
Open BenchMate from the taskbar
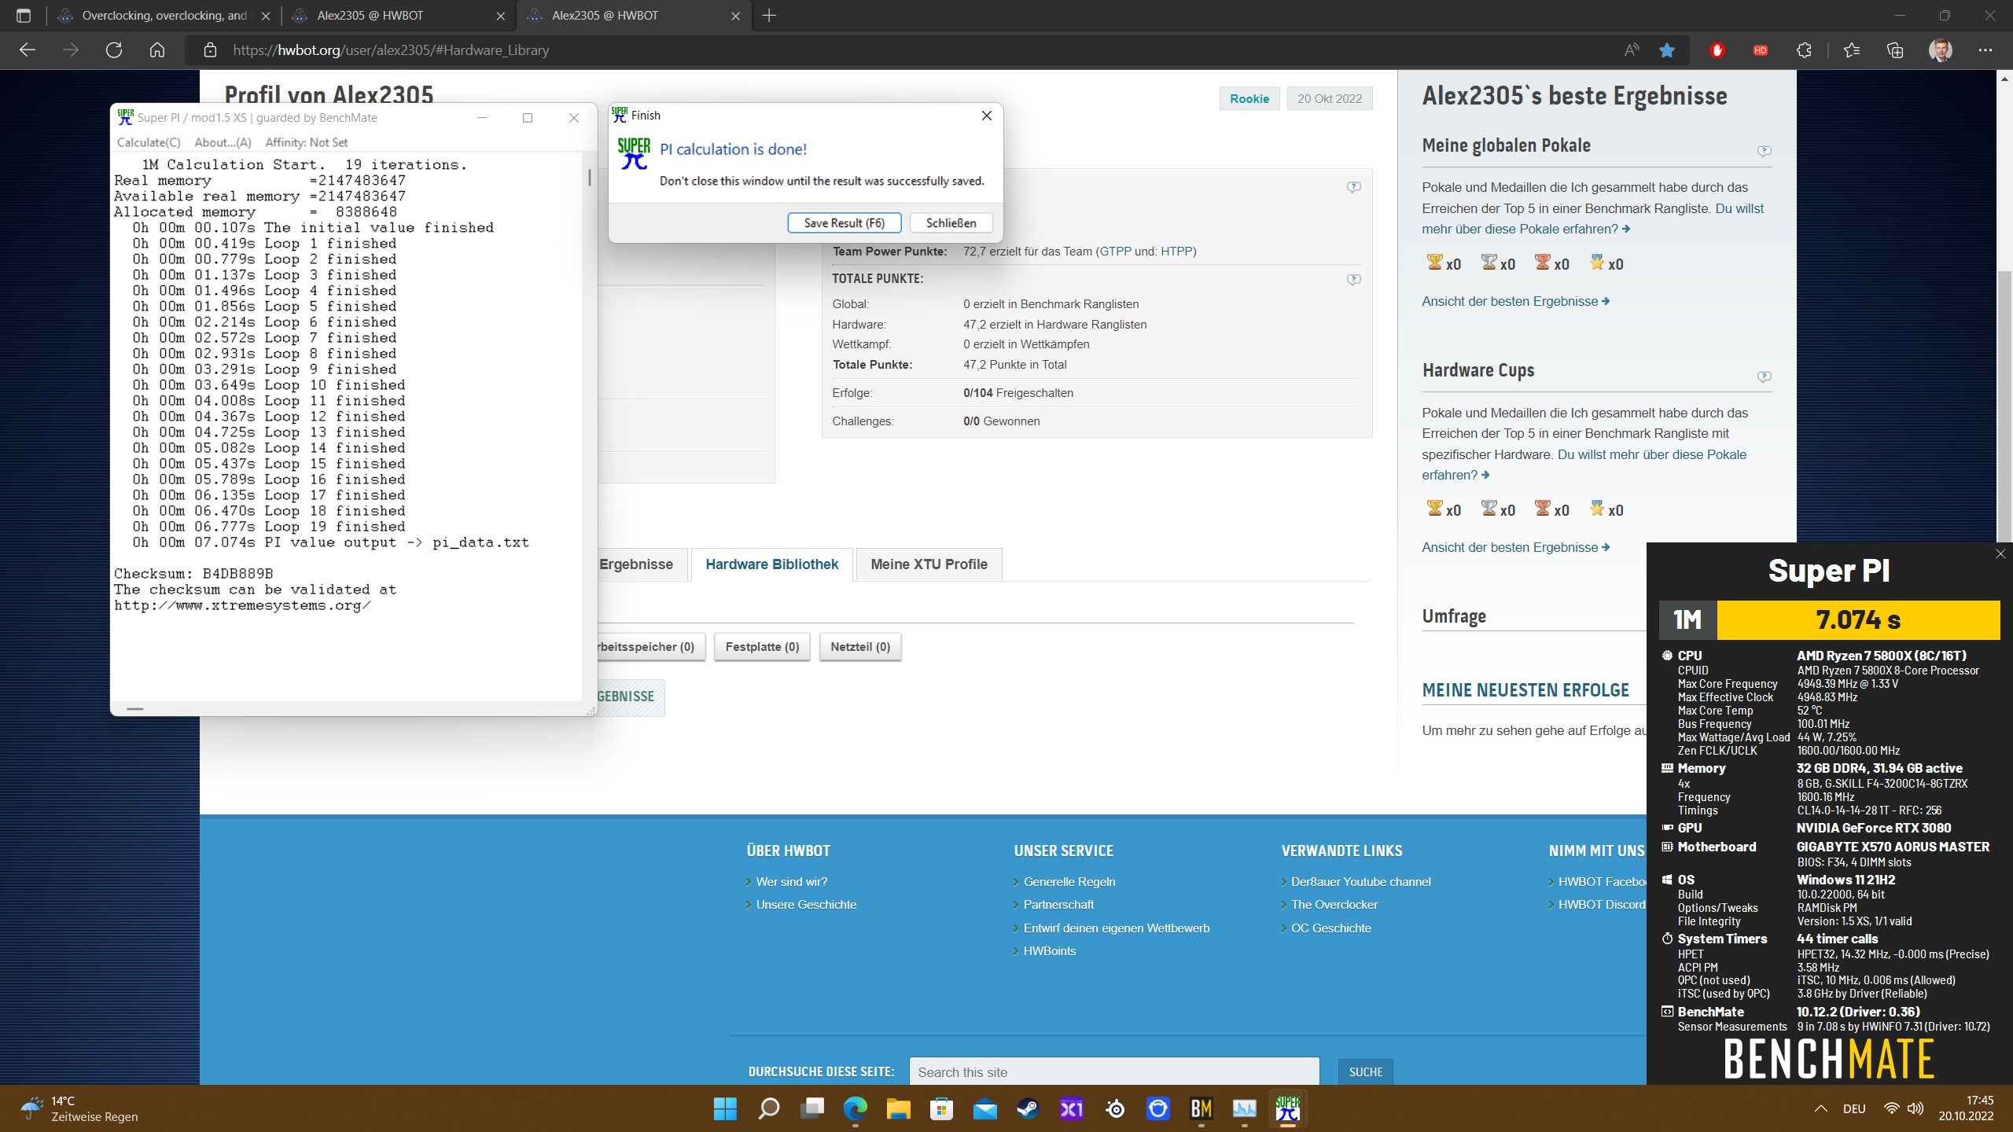click(1201, 1109)
